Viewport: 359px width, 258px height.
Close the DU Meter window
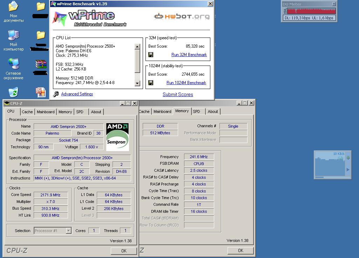[334, 4]
